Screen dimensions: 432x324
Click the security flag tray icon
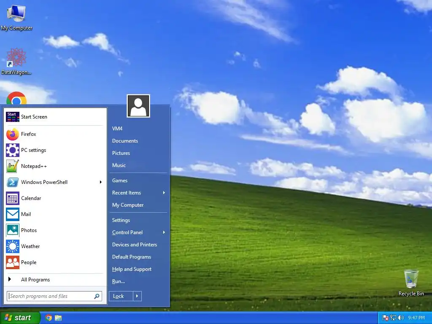386,318
